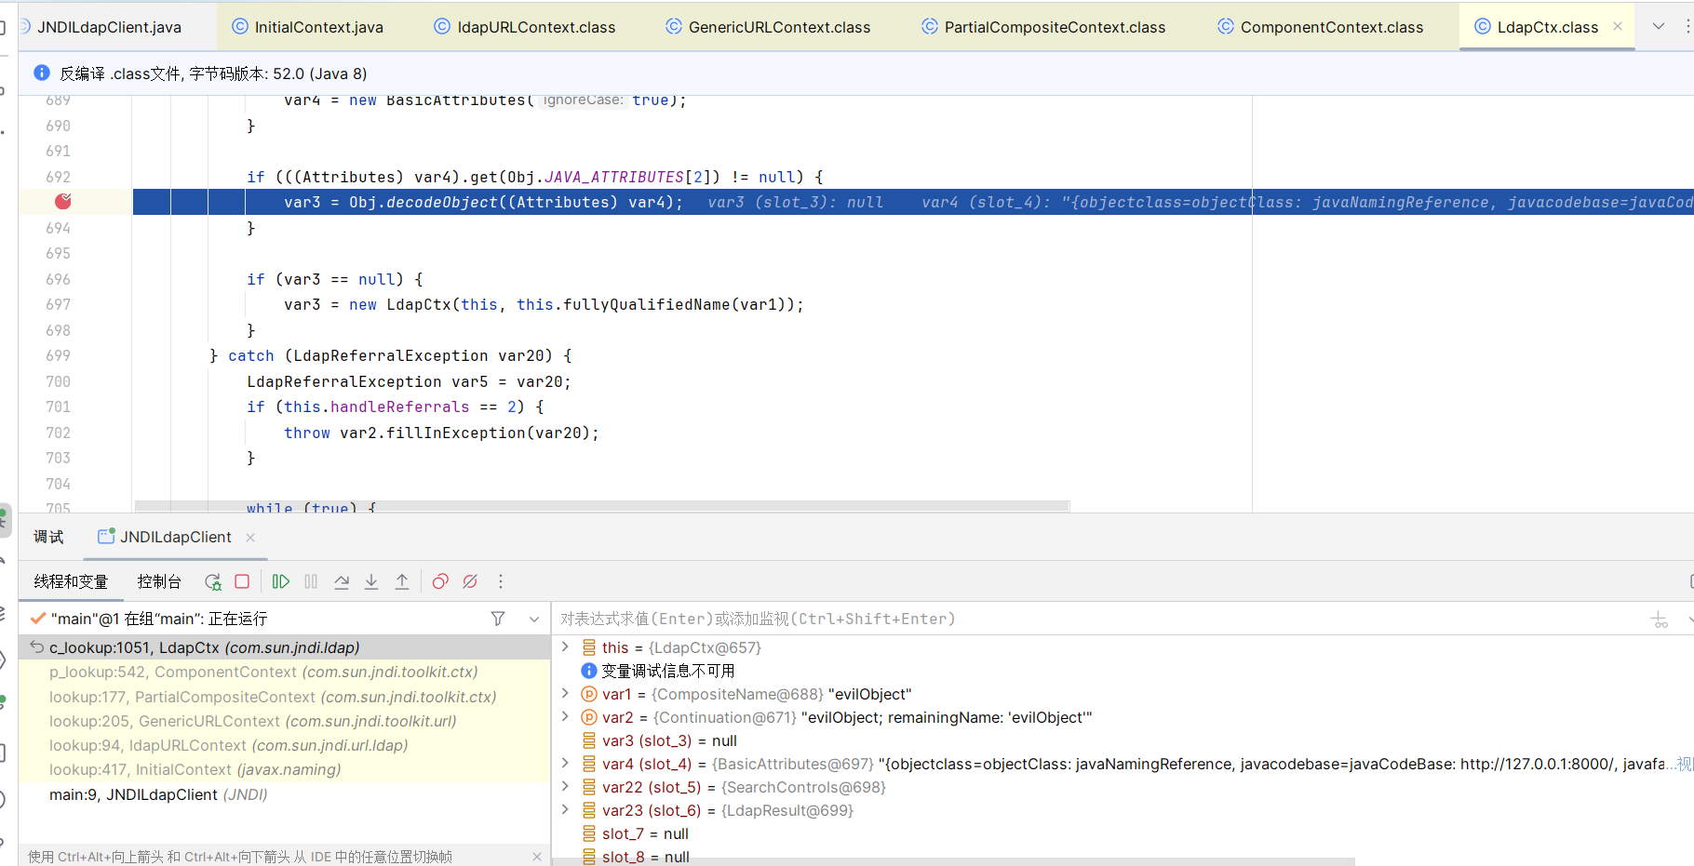Select frame c_lookup:1051, LdapCtx
Screen dimensions: 1694x866
pyautogui.click(x=285, y=647)
